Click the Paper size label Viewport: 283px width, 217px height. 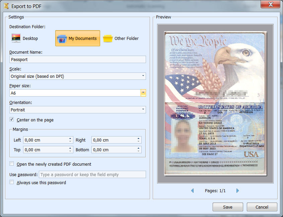pyautogui.click(x=20, y=86)
